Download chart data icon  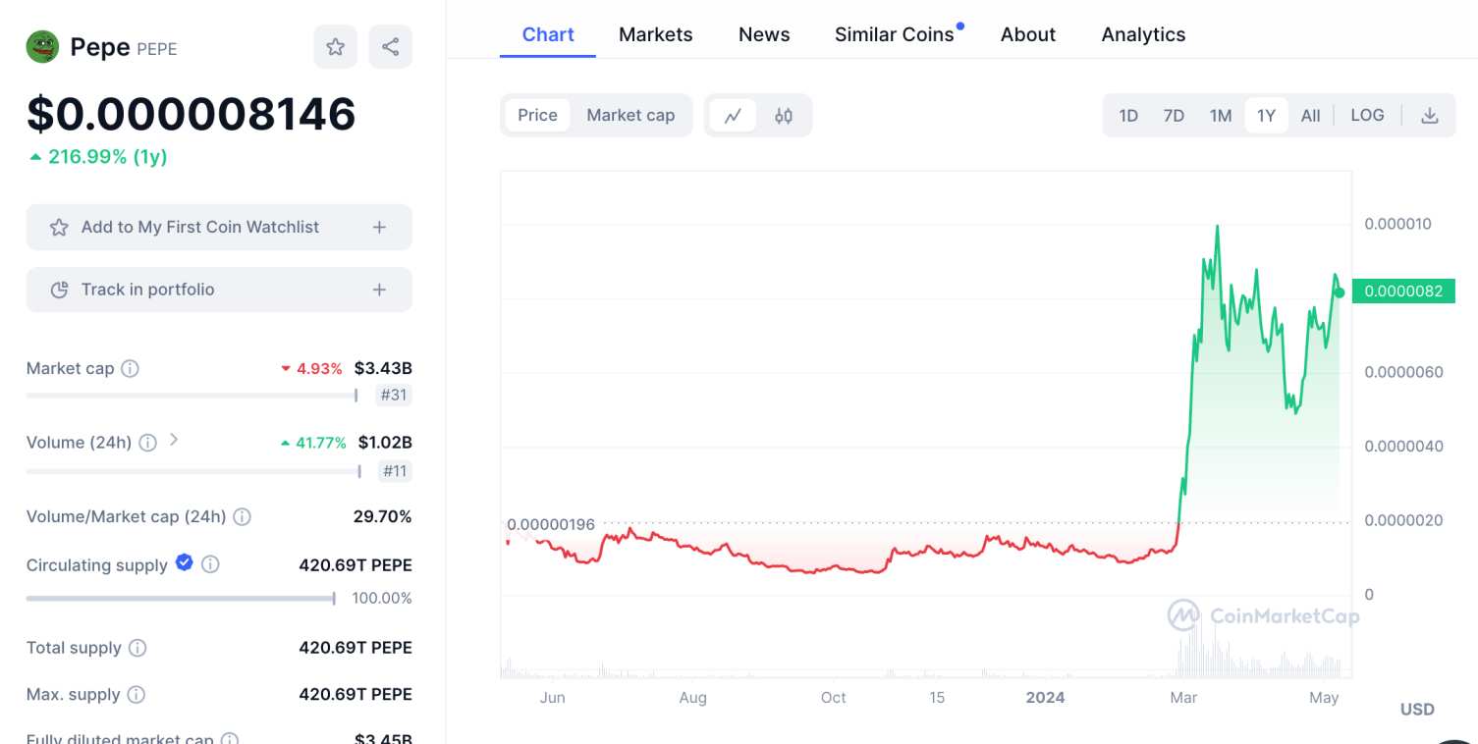click(1430, 116)
